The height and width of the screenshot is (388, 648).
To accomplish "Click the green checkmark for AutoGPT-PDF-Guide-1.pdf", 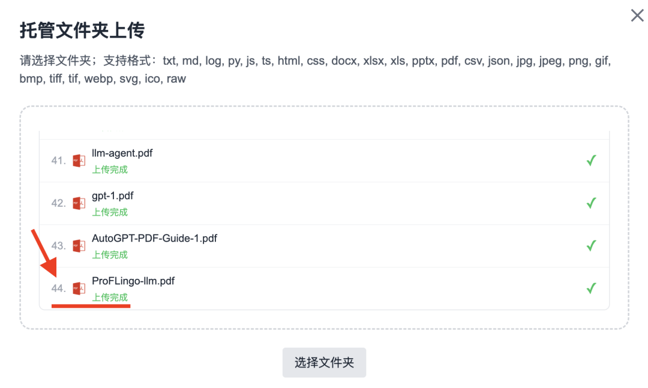I will (591, 246).
